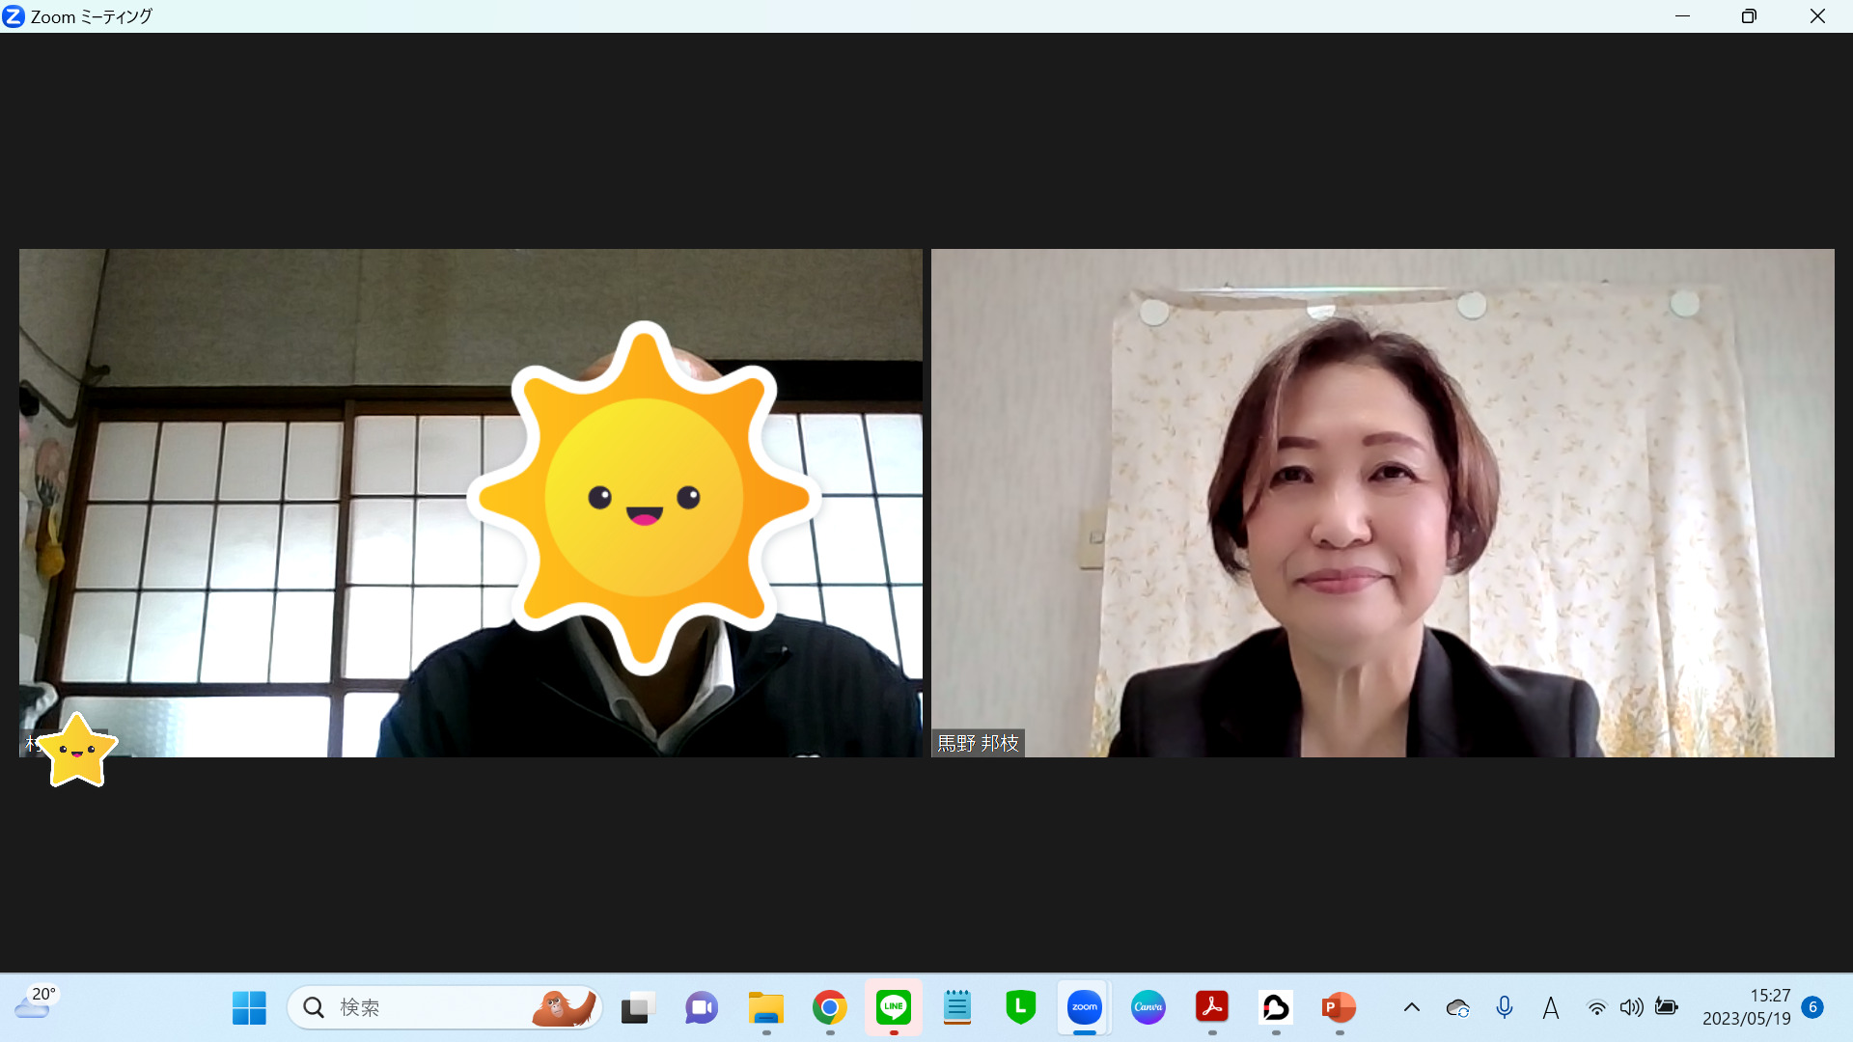
Task: Open LINE from the taskbar
Action: [x=894, y=1007]
